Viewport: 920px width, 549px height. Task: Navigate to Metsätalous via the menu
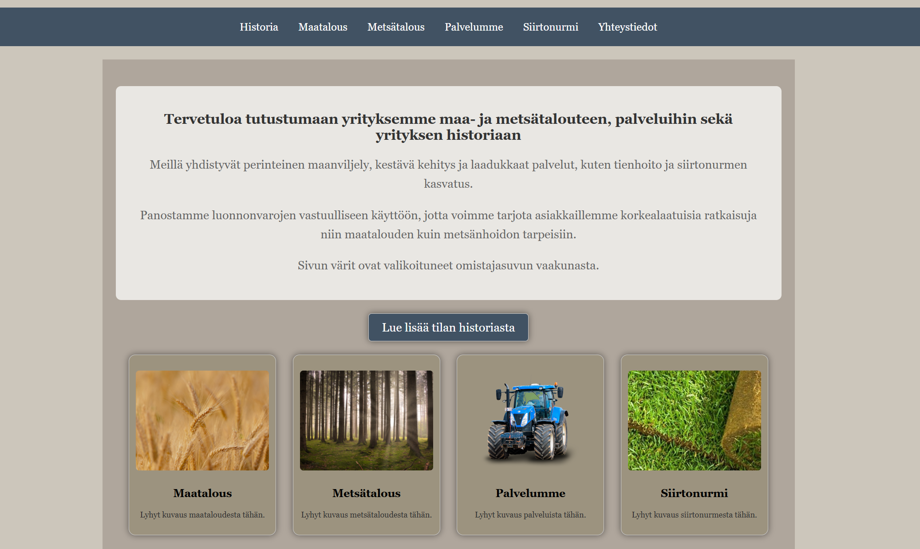[395, 27]
